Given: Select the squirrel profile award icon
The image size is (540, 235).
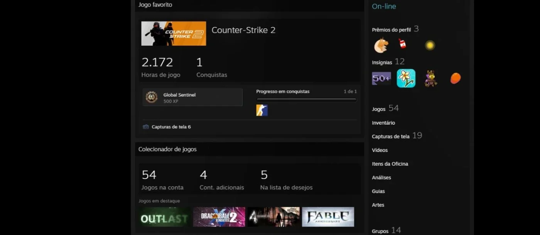Looking at the screenshot, I should pyautogui.click(x=381, y=45).
